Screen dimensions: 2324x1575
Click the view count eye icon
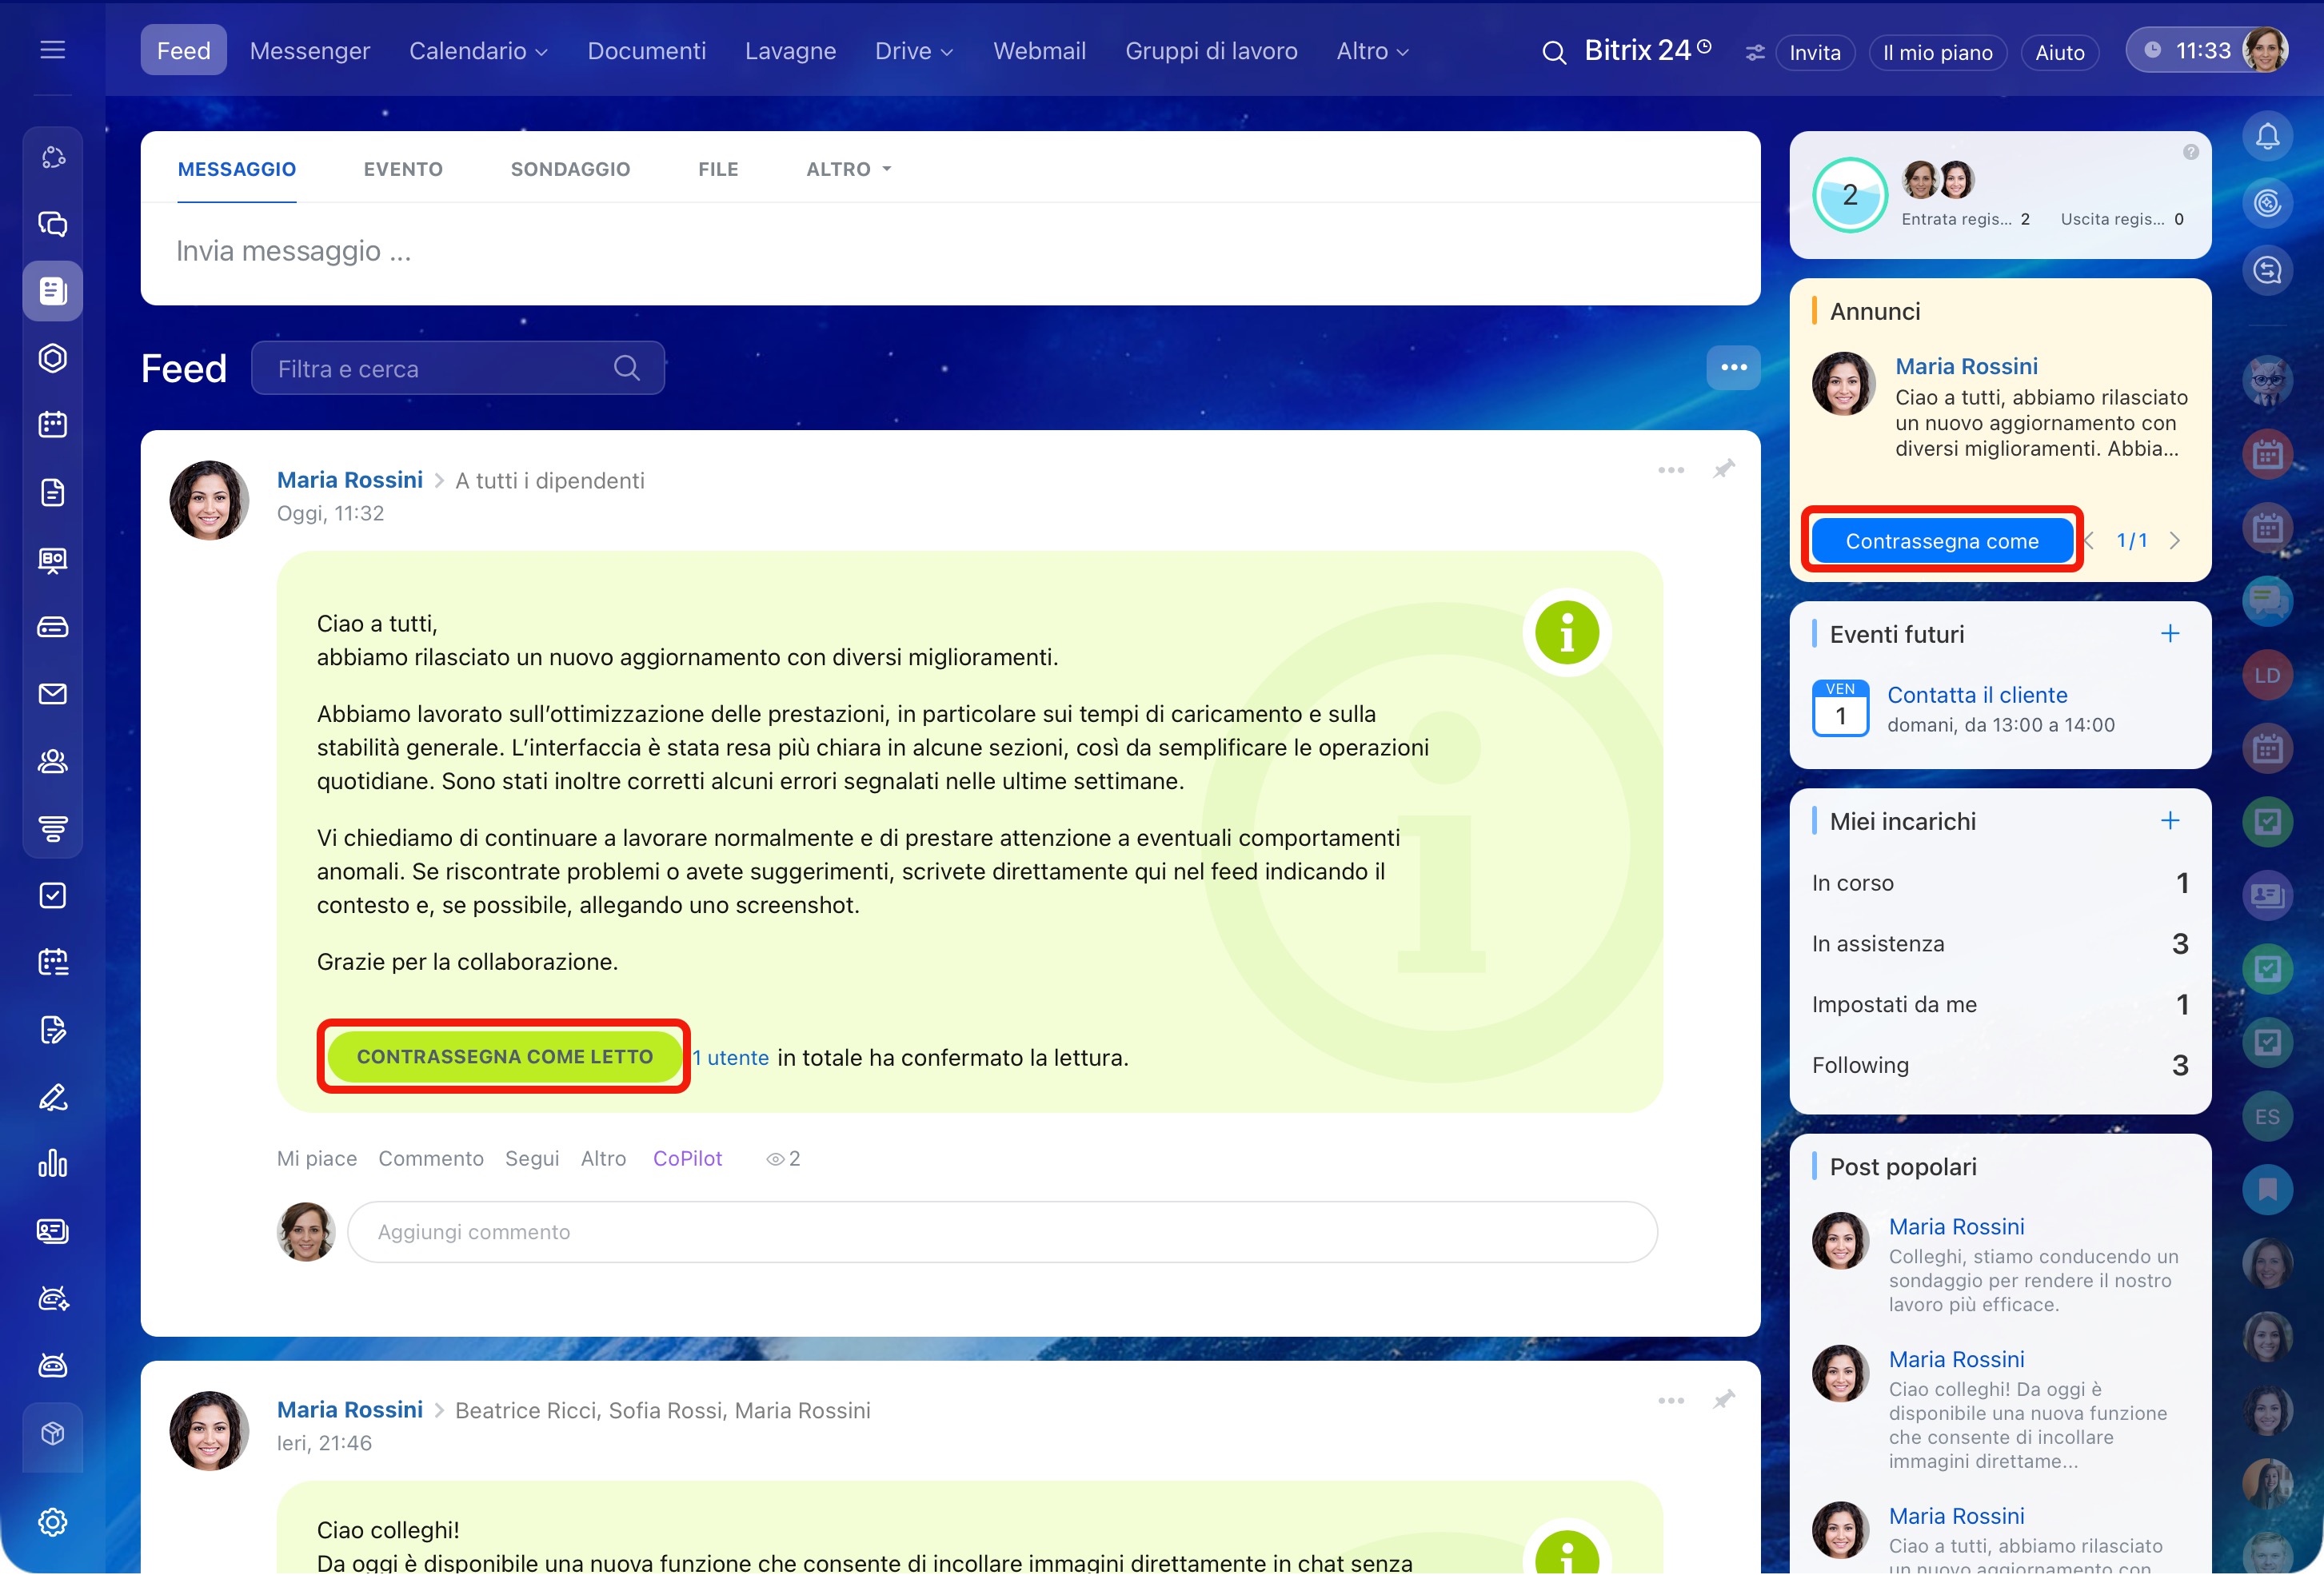coord(774,1159)
